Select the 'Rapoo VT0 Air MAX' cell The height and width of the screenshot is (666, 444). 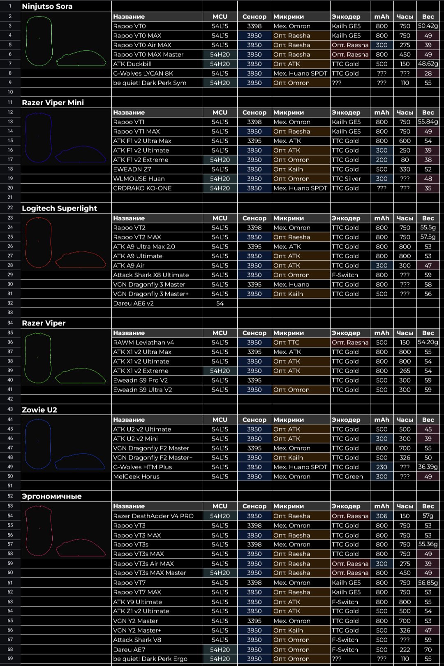point(157,45)
